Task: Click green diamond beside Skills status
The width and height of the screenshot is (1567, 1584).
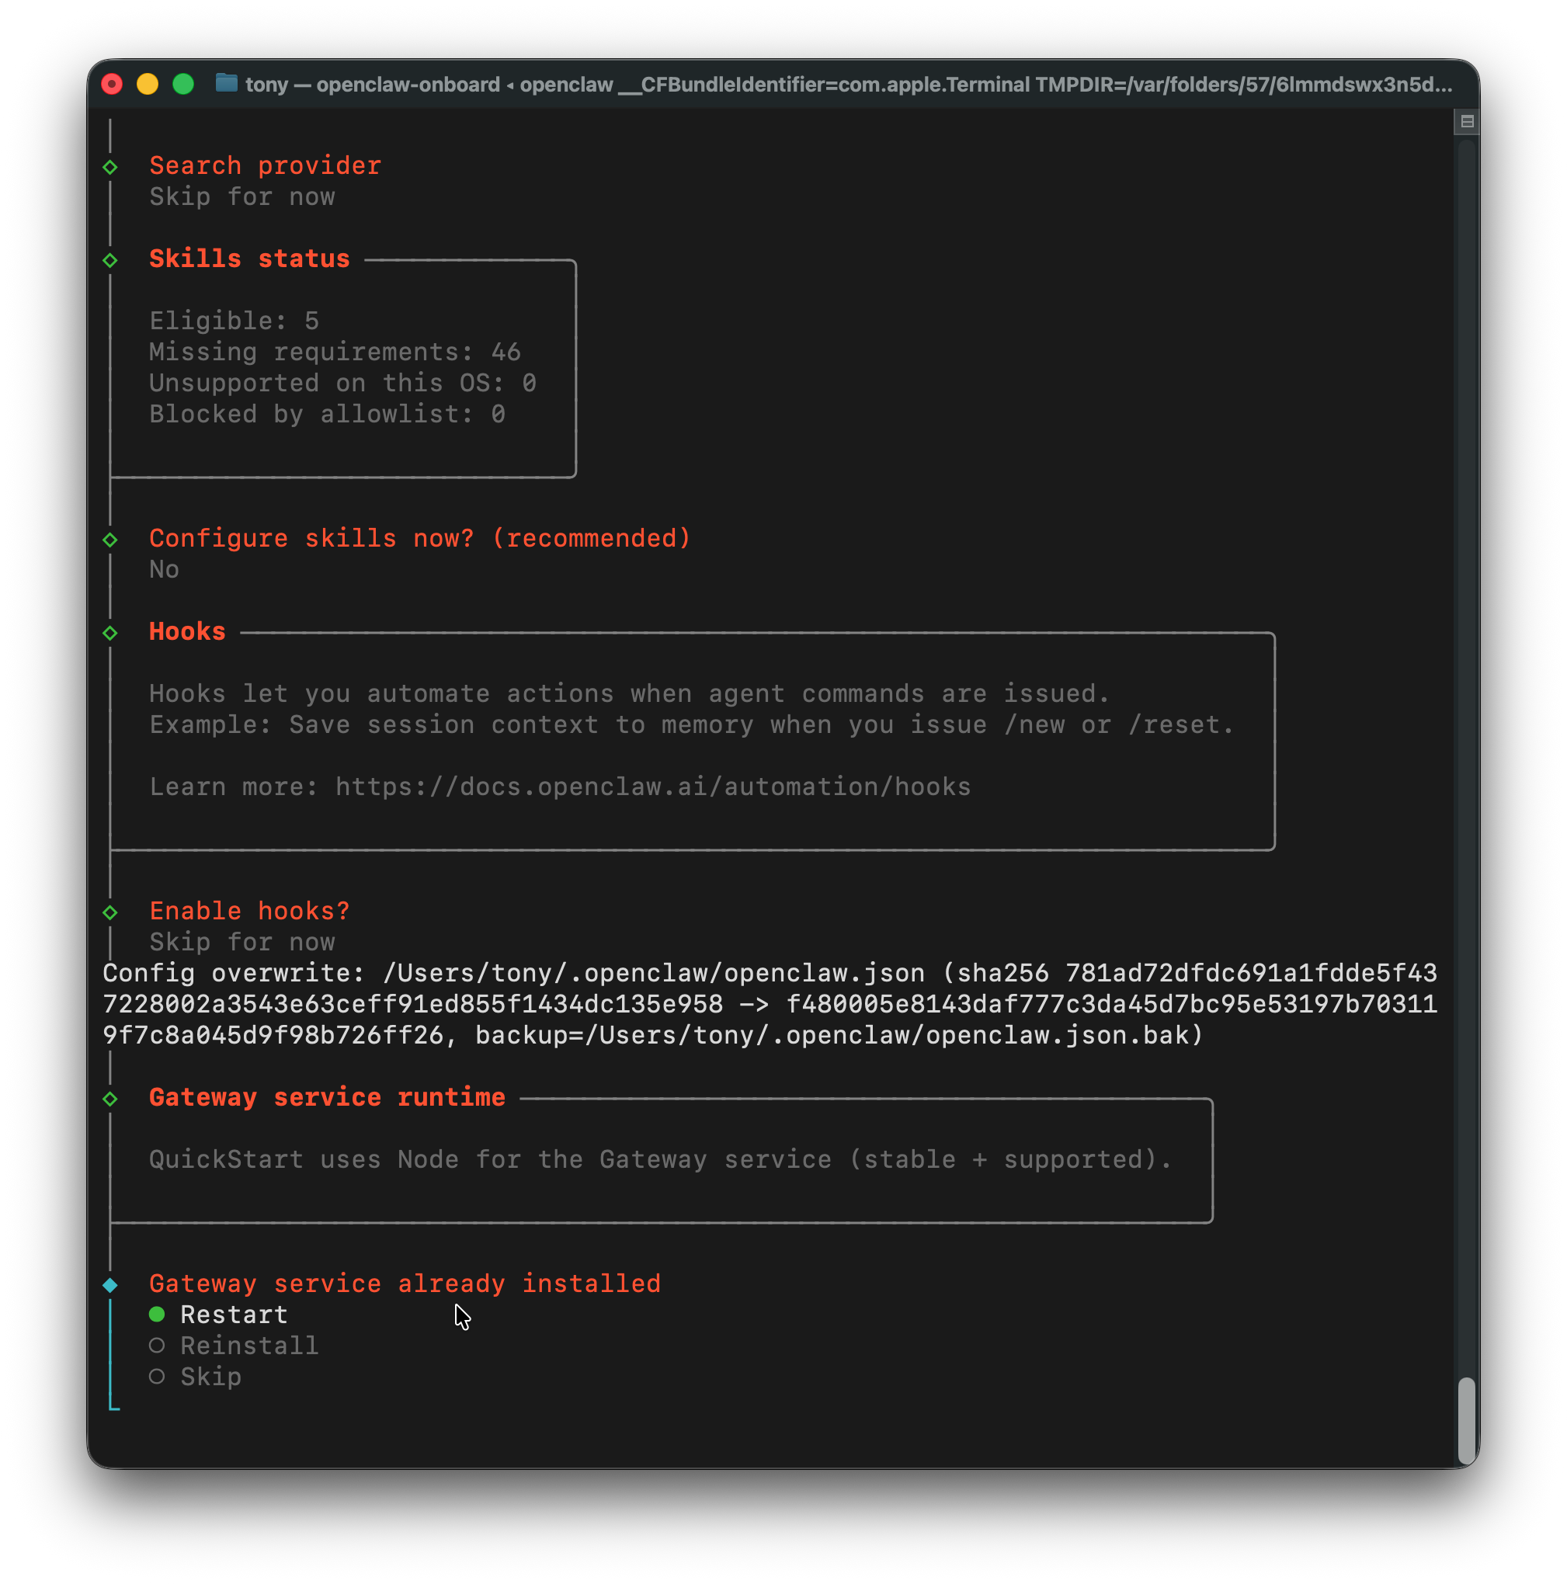Action: tap(111, 261)
